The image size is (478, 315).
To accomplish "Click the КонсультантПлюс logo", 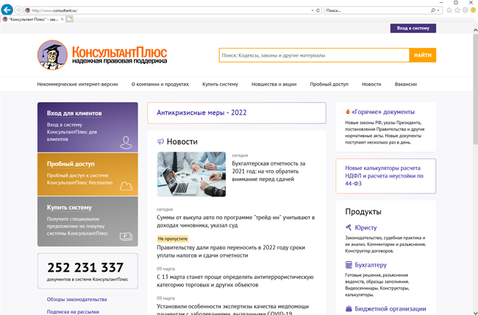I will pos(102,55).
